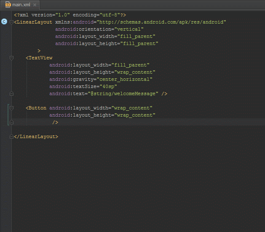
Task: Click android:gravity="center_horizontal" attribute
Action: [x=101, y=79]
